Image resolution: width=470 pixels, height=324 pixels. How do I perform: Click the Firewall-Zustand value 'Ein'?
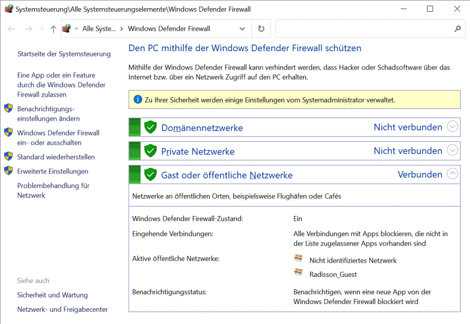297,219
